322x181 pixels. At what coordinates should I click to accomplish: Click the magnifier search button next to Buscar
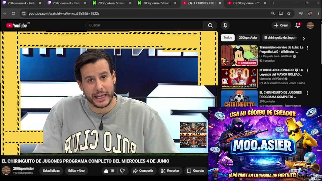pyautogui.click(x=210, y=25)
